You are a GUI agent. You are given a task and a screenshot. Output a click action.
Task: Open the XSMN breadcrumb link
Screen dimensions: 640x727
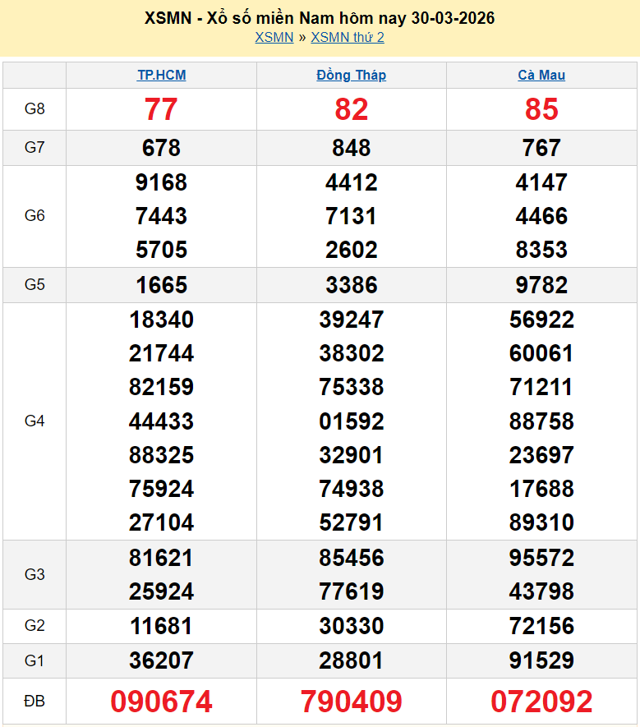[274, 38]
